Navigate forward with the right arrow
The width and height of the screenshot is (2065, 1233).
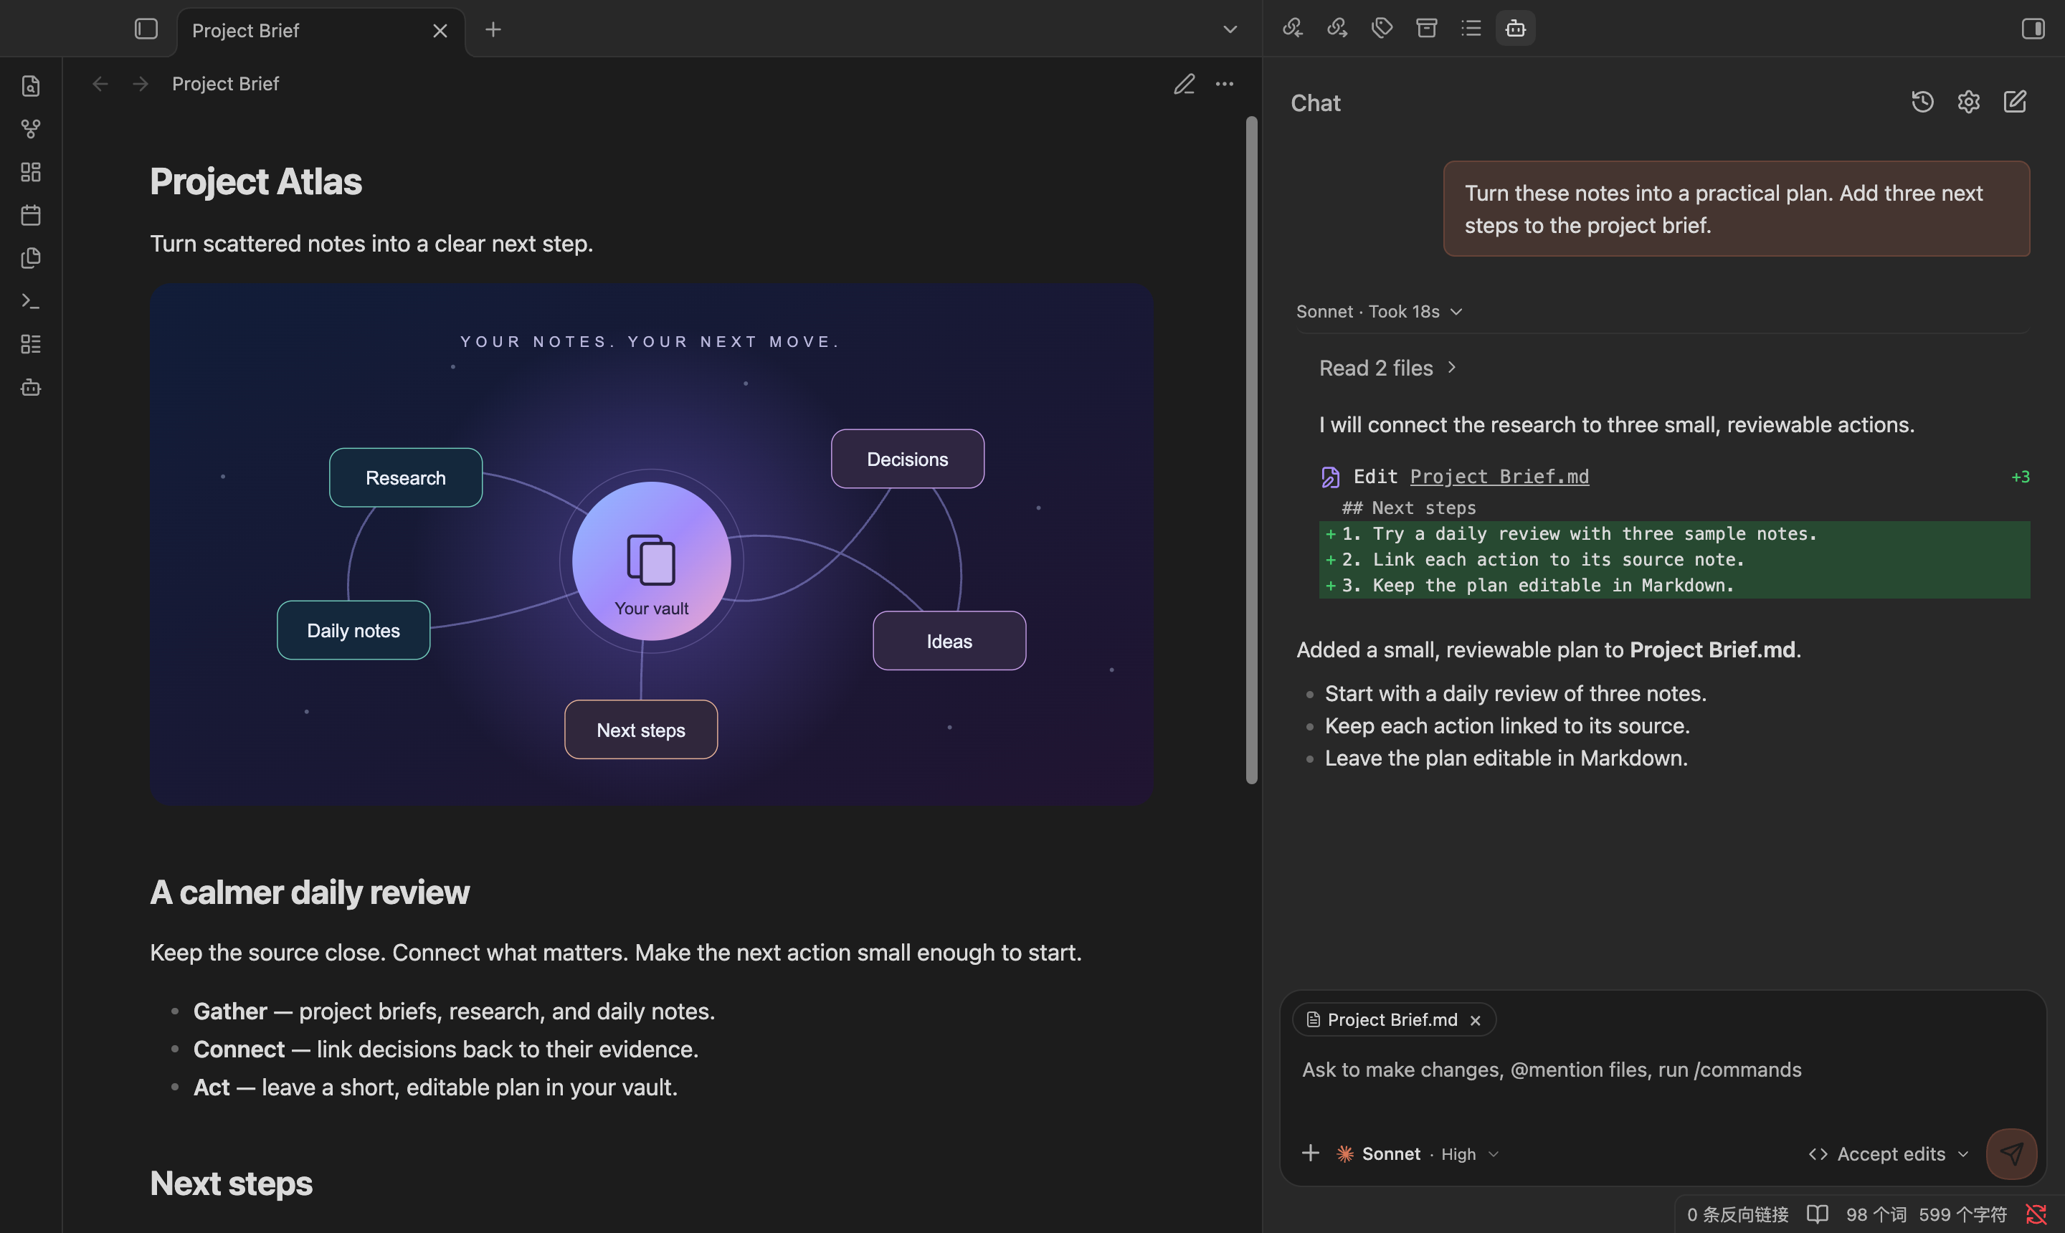point(141,84)
